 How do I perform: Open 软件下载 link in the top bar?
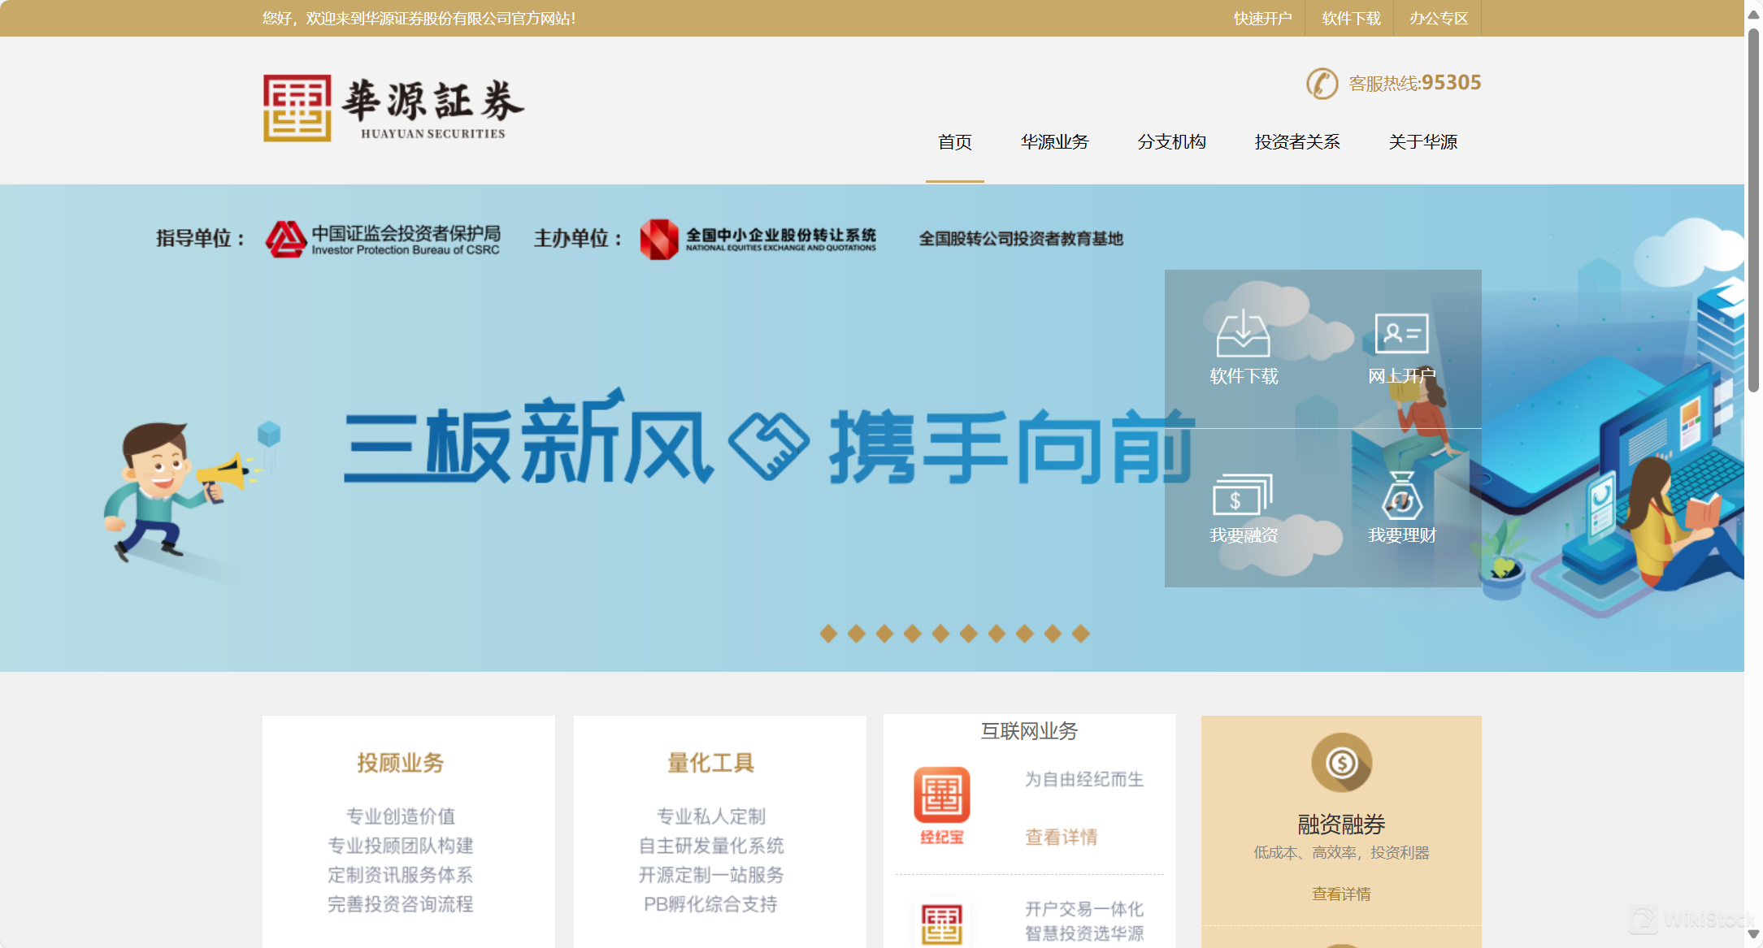[x=1351, y=18]
